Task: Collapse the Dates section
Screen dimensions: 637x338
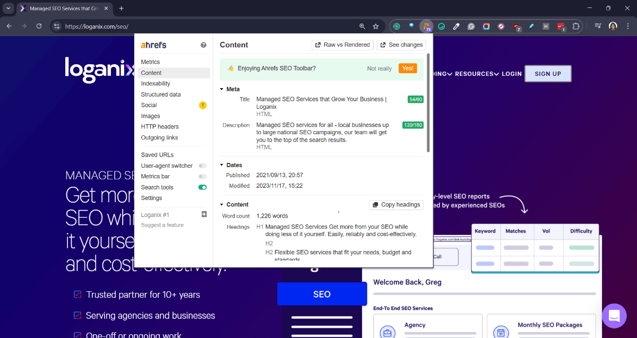Action: [222, 165]
